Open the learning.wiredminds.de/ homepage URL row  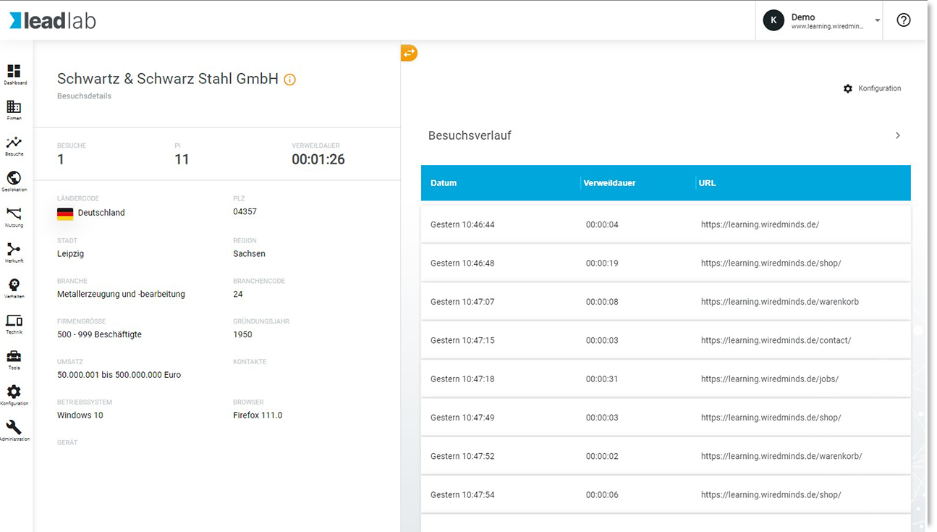point(760,224)
